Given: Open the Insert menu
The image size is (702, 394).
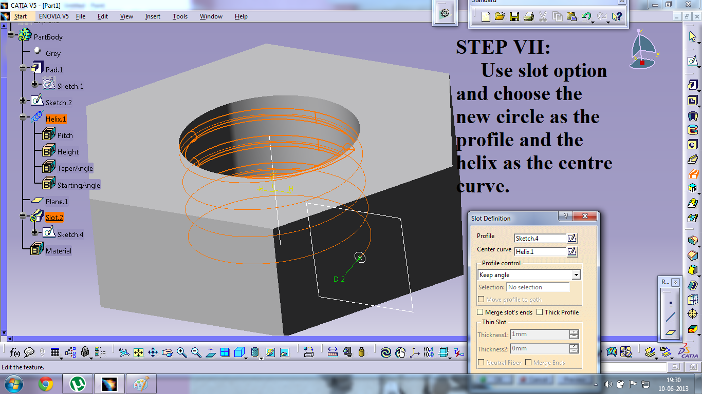Looking at the screenshot, I should (153, 16).
